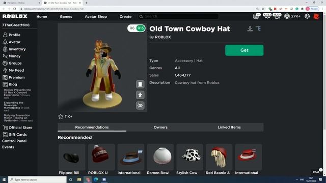Open Create in the top navigation

click(125, 17)
